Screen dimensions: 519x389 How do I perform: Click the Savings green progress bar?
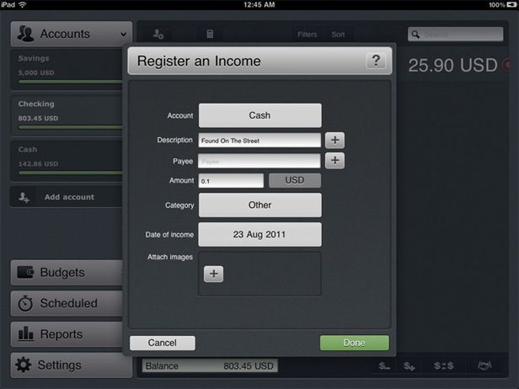pos(70,82)
